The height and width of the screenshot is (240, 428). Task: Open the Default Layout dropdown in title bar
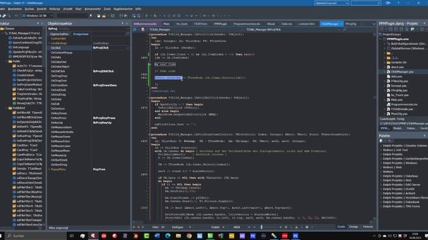pos(332,3)
